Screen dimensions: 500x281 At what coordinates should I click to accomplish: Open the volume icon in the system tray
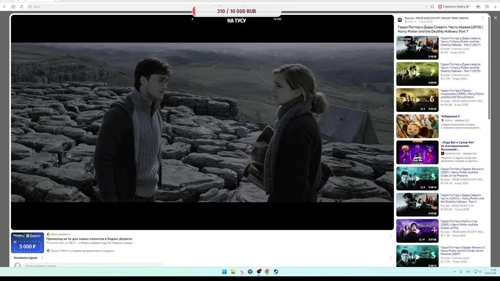click(x=479, y=272)
